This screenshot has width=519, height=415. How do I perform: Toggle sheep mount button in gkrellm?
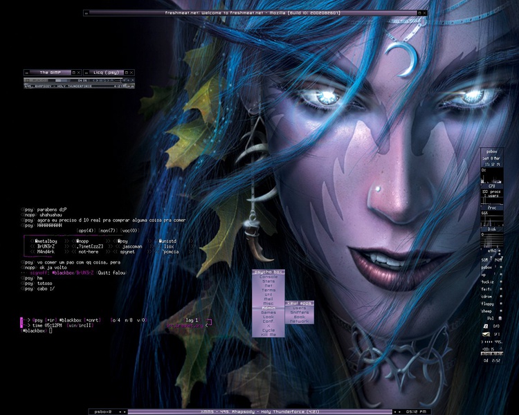[x=501, y=311]
